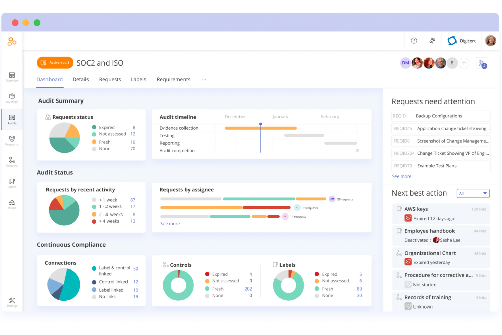Click the control icon beside Organizational Chart

coord(399,253)
